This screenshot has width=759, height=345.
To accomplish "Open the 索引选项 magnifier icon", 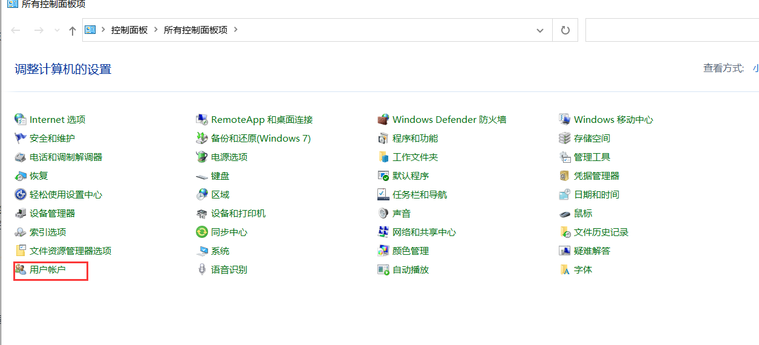I will point(21,232).
